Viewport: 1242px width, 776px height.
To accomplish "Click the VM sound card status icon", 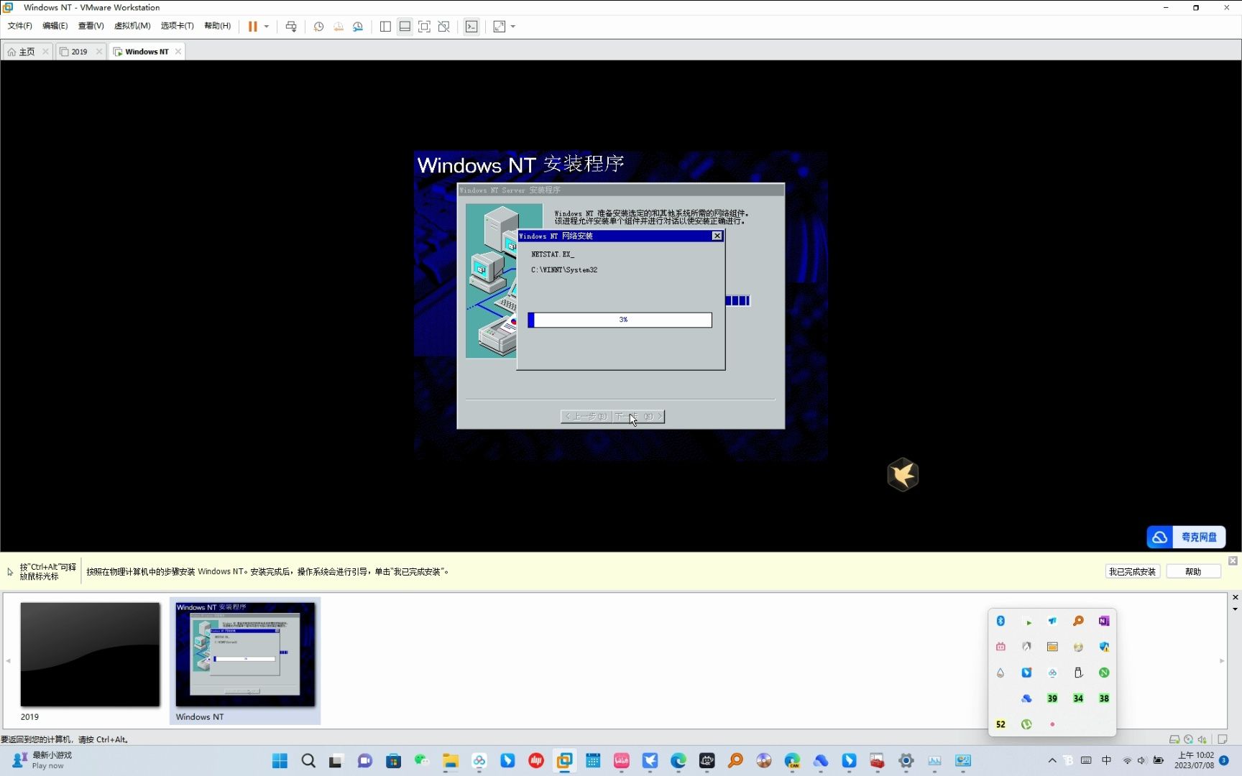I will click(1202, 739).
